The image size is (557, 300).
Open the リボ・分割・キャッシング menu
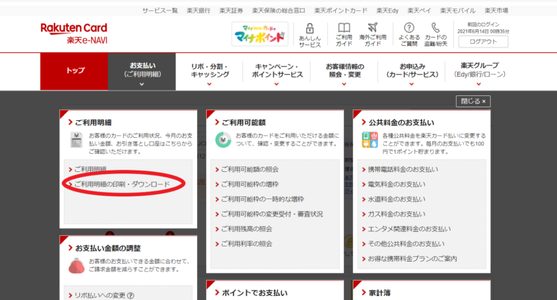pos(210,71)
